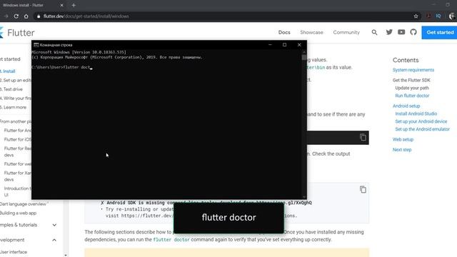Open site search magnifier icon

pyautogui.click(x=374, y=32)
